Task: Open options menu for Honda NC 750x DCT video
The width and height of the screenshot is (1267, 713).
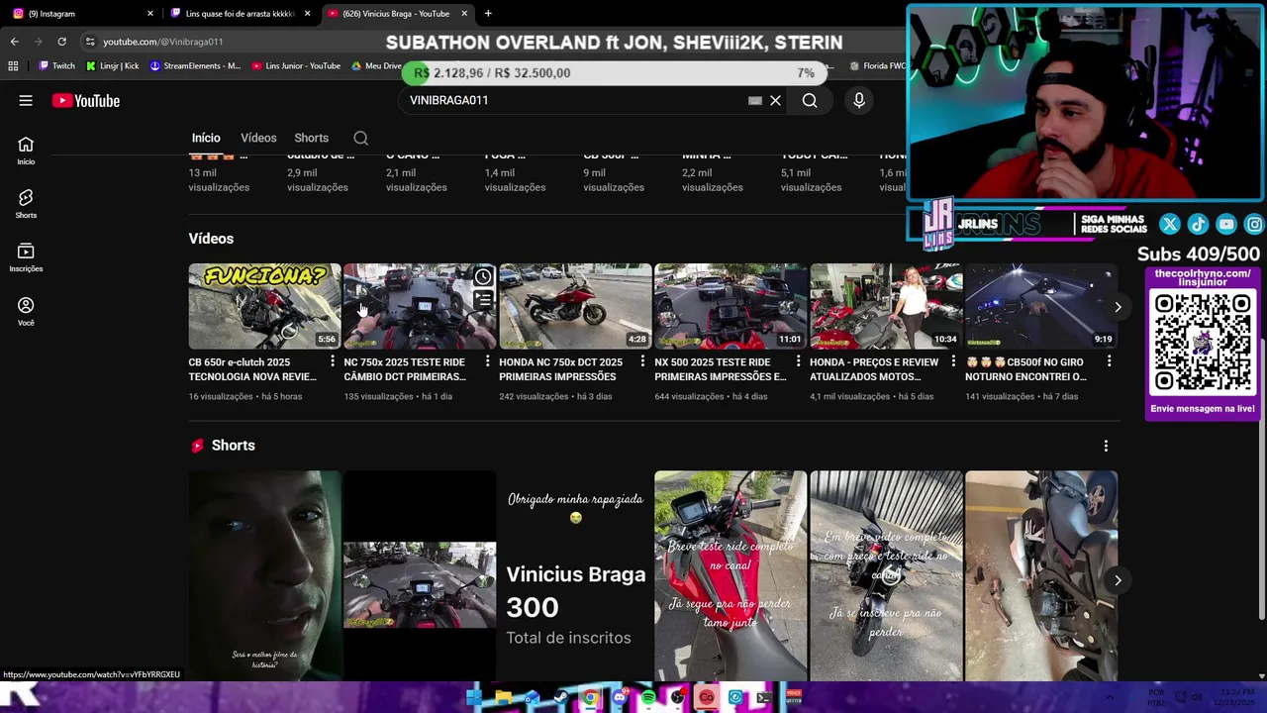Action: 642,361
